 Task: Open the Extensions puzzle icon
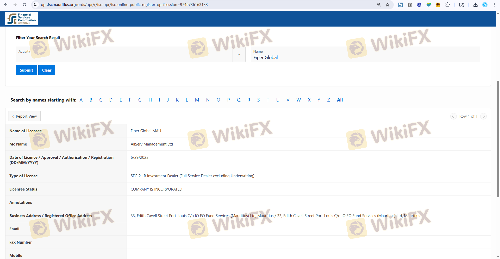(x=447, y=5)
